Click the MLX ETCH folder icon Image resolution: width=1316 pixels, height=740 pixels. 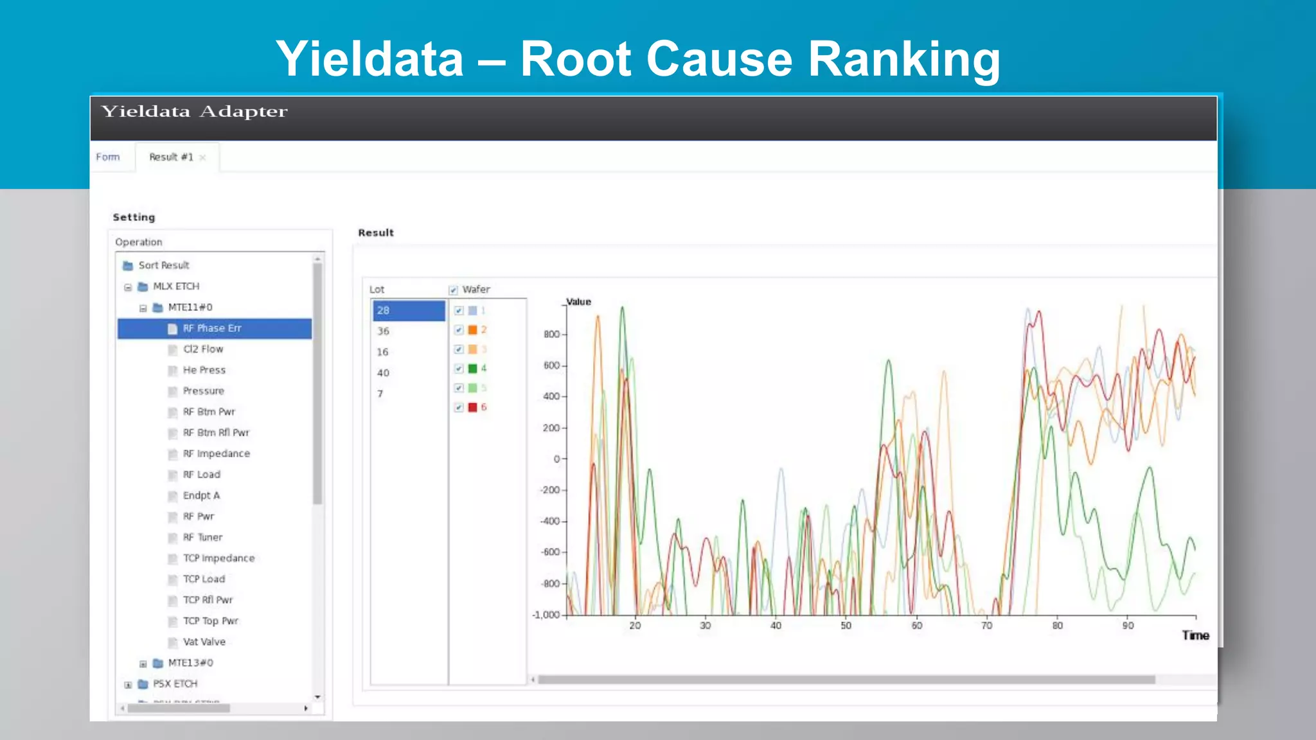(143, 286)
